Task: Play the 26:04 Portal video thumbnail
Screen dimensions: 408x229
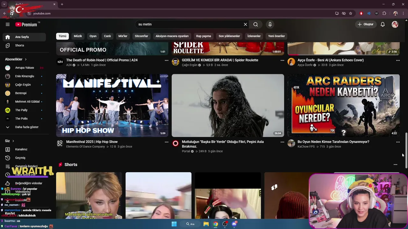Action: point(228,106)
